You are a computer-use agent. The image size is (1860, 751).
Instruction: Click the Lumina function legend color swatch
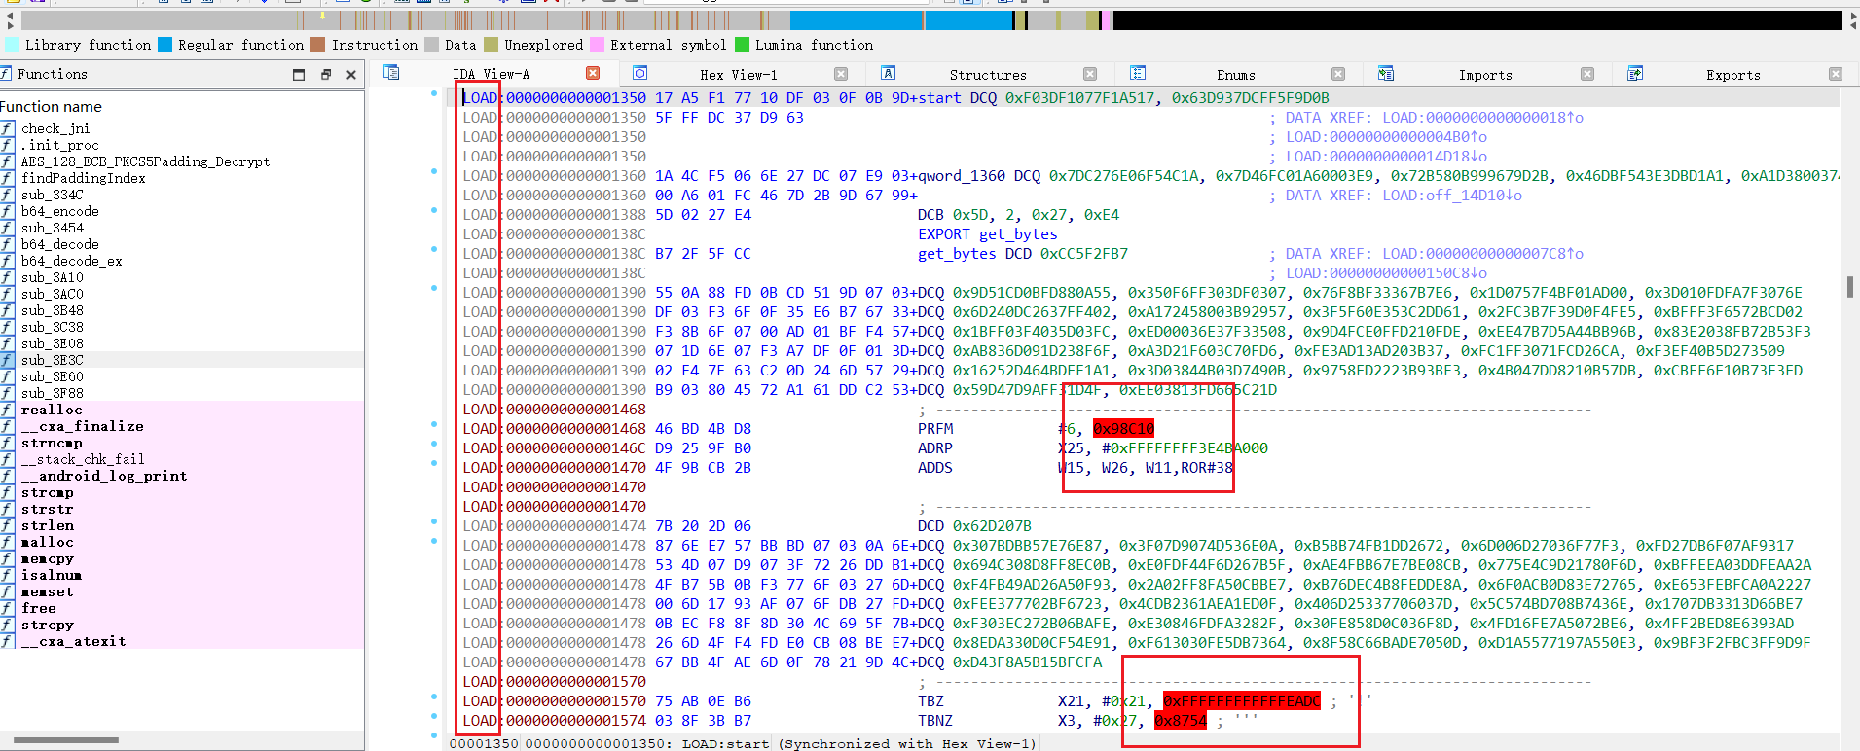[x=742, y=45]
